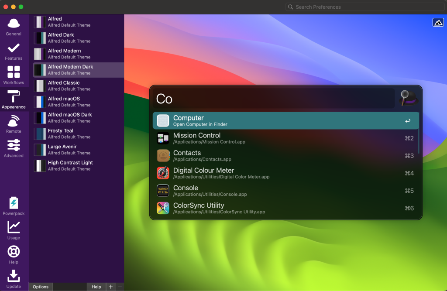The width and height of the screenshot is (447, 291).
Task: Click the Mission Control result text
Action: 197,135
